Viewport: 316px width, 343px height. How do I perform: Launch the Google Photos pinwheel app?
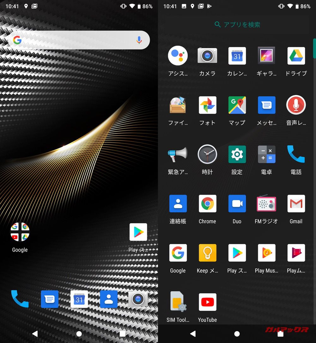coord(207,105)
